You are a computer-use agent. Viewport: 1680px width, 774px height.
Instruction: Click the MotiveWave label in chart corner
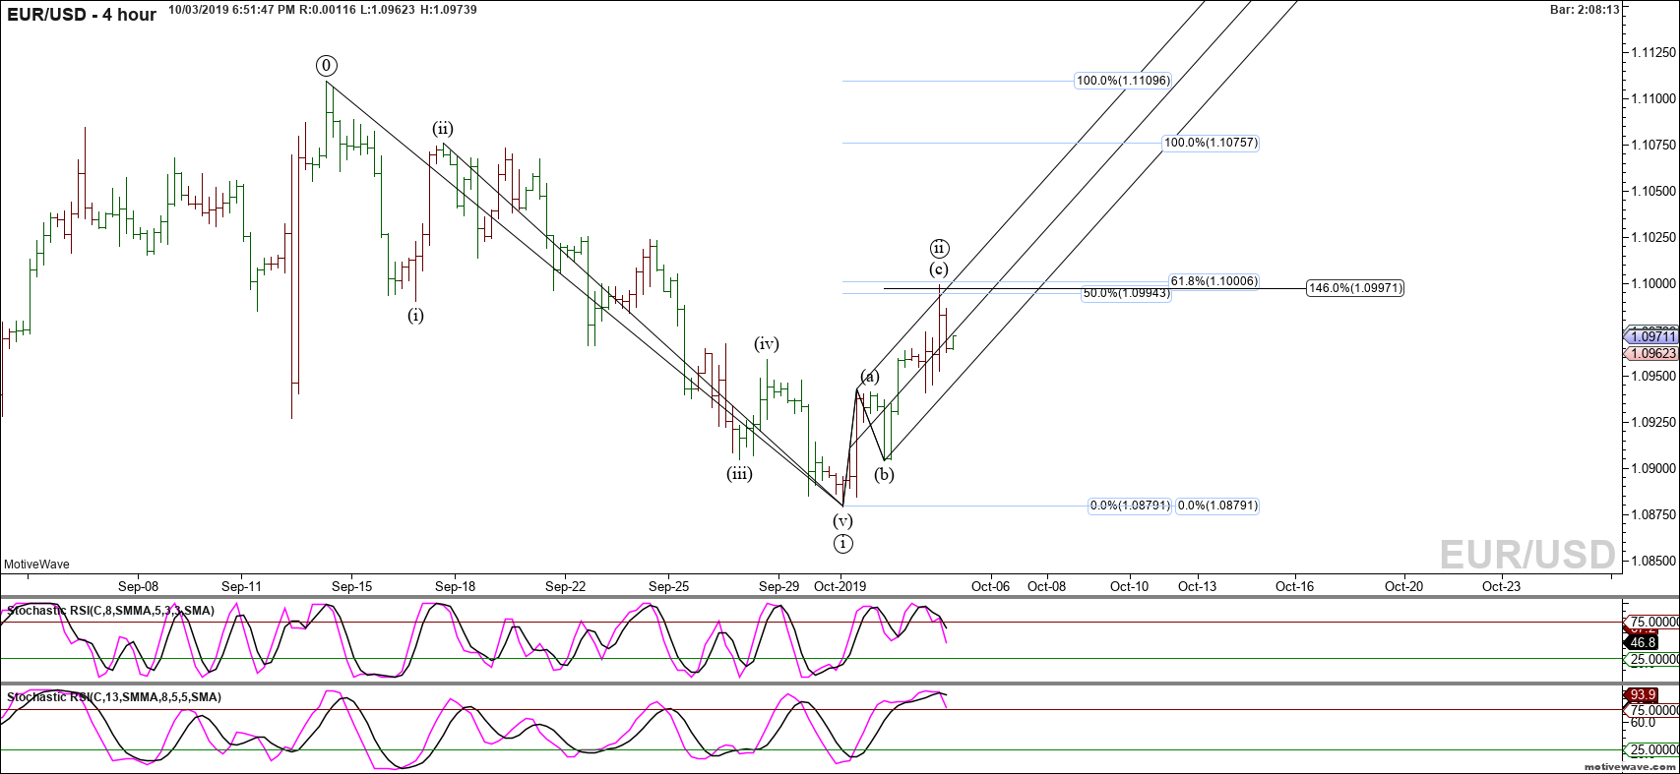point(36,565)
